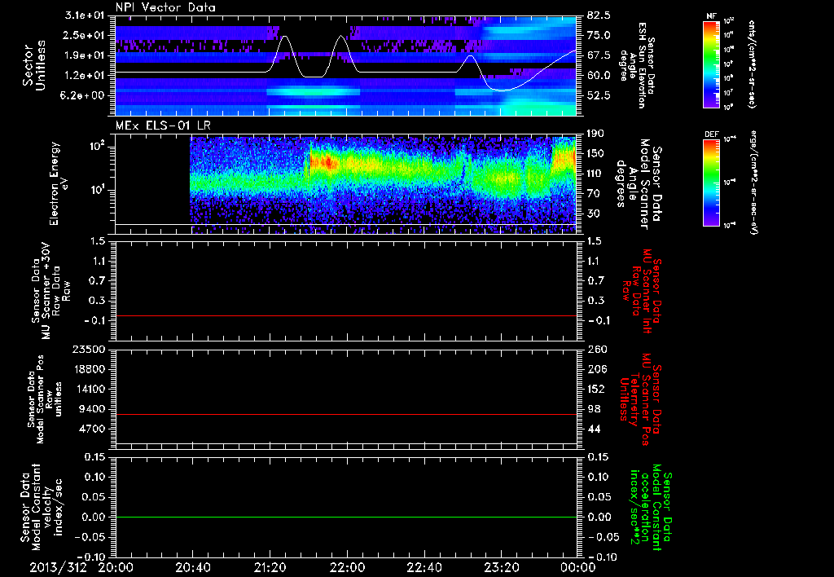Click the 22:40 time axis label

pos(424,567)
